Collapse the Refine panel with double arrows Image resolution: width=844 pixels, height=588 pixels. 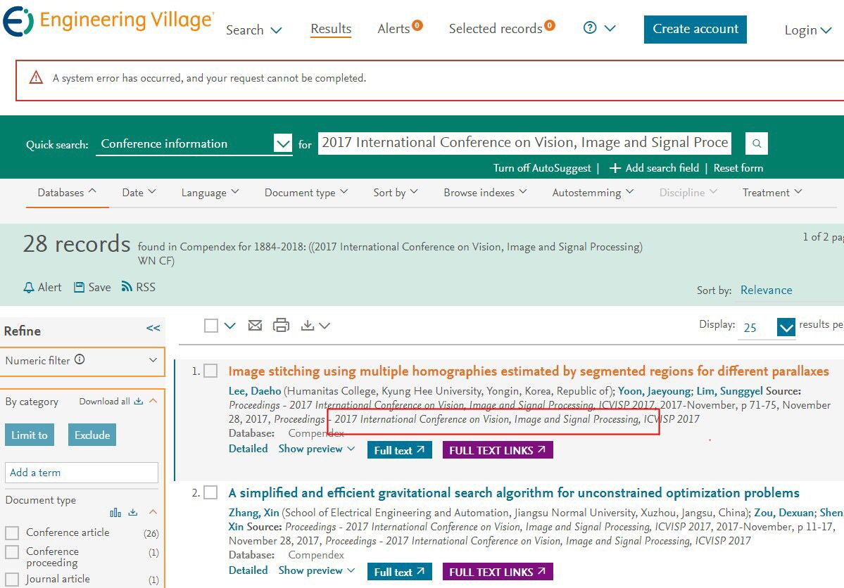click(x=153, y=328)
